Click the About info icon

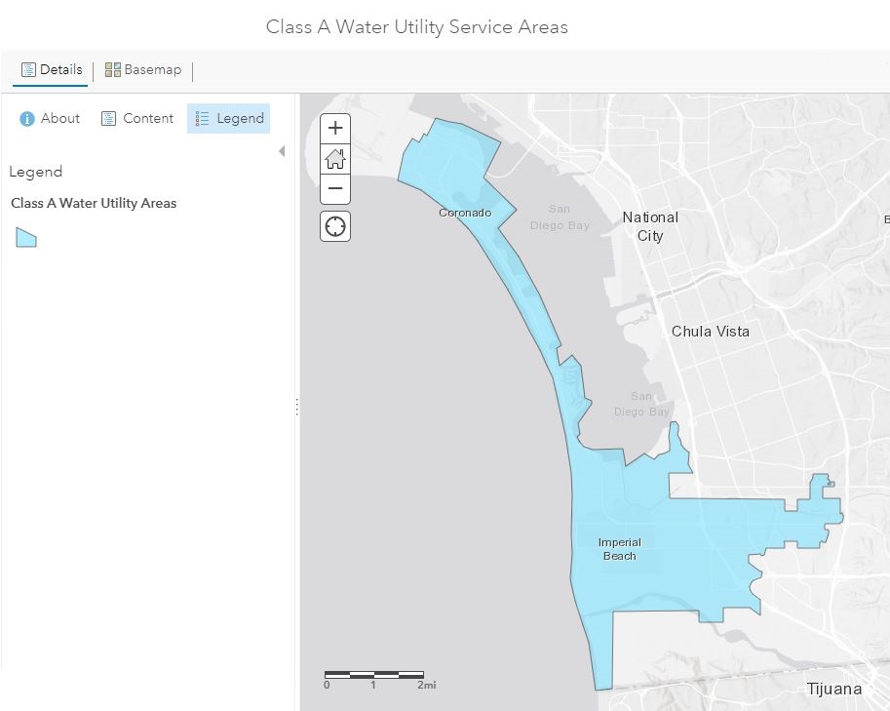(27, 118)
